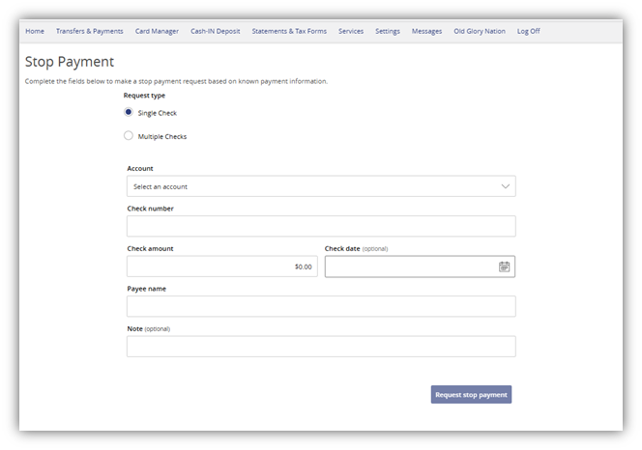Open the Check date calendar icon

(504, 267)
